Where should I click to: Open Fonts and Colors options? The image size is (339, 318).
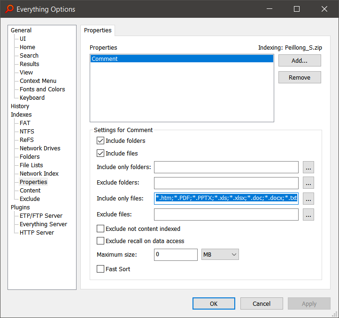pyautogui.click(x=42, y=89)
